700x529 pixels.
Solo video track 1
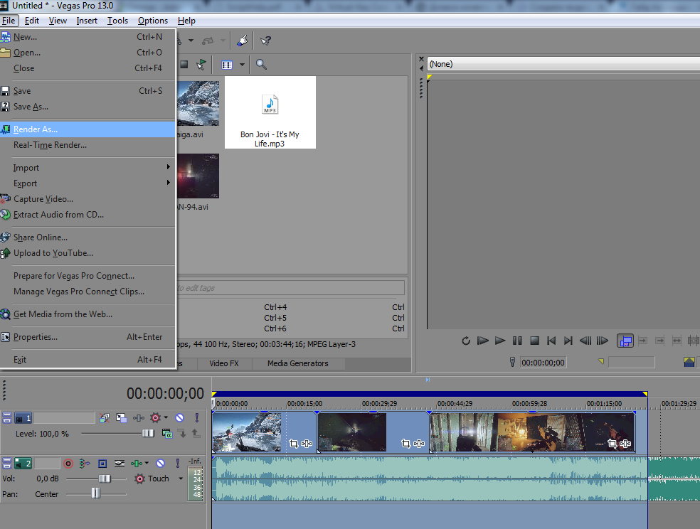197,418
